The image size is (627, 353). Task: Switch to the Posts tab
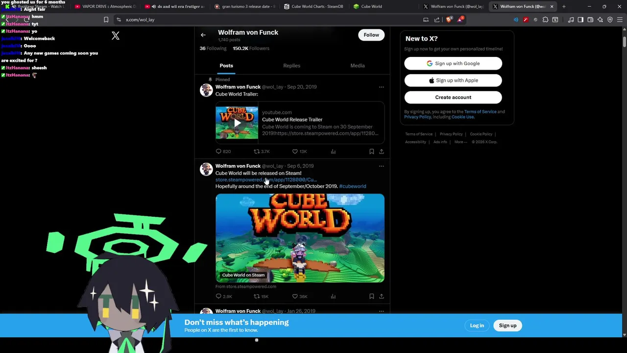(226, 66)
